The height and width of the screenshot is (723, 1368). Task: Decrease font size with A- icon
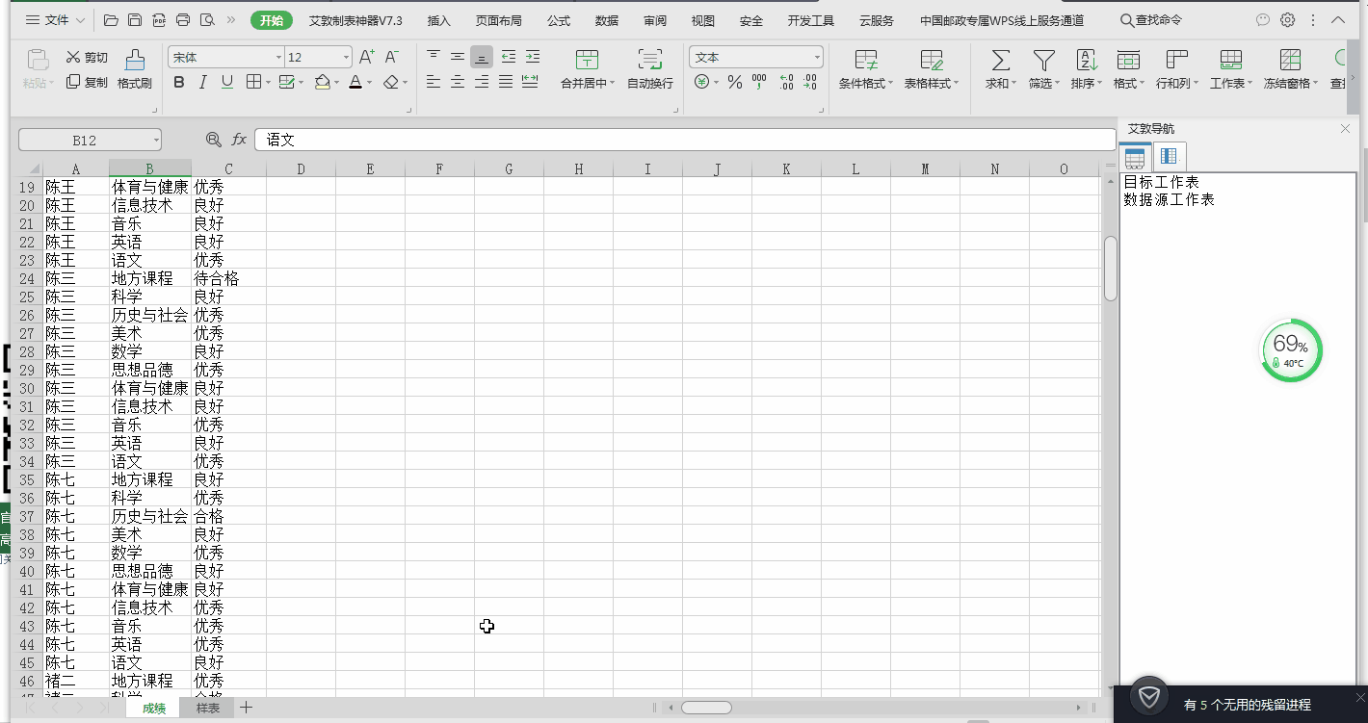[391, 58]
